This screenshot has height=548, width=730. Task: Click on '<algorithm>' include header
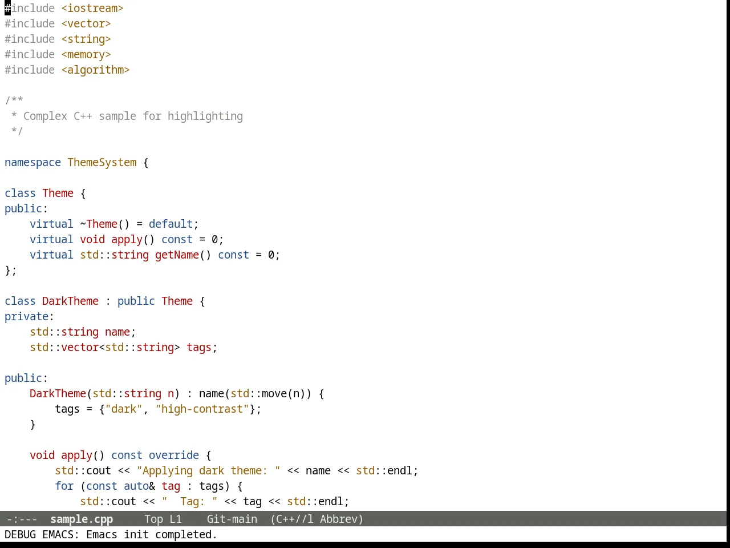coord(95,70)
